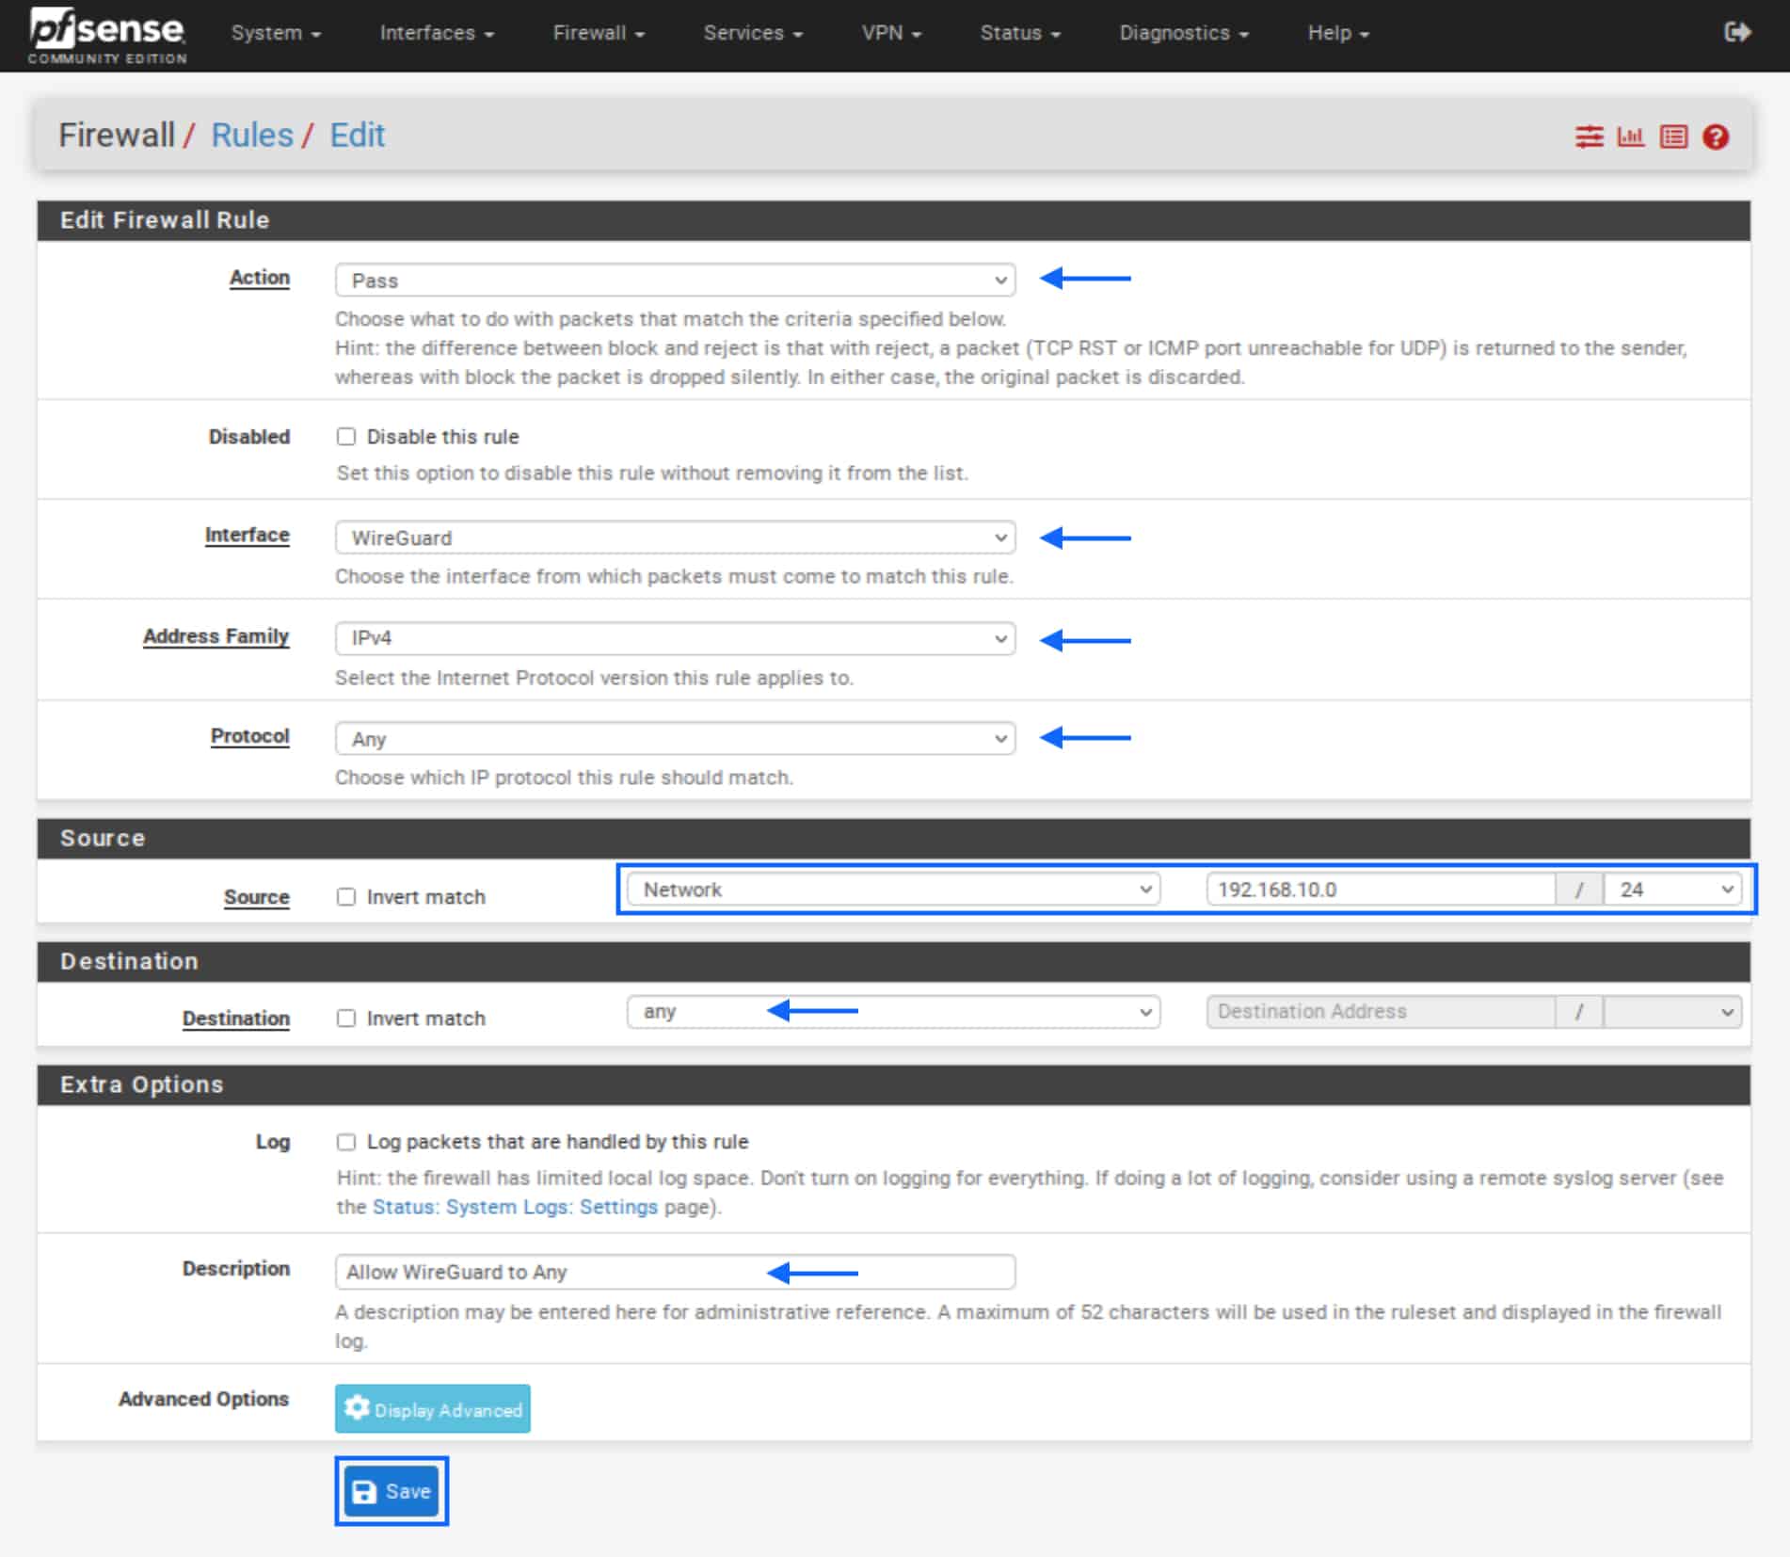Image resolution: width=1790 pixels, height=1557 pixels.
Task: Open the Diagnostics menu
Action: coord(1184,33)
